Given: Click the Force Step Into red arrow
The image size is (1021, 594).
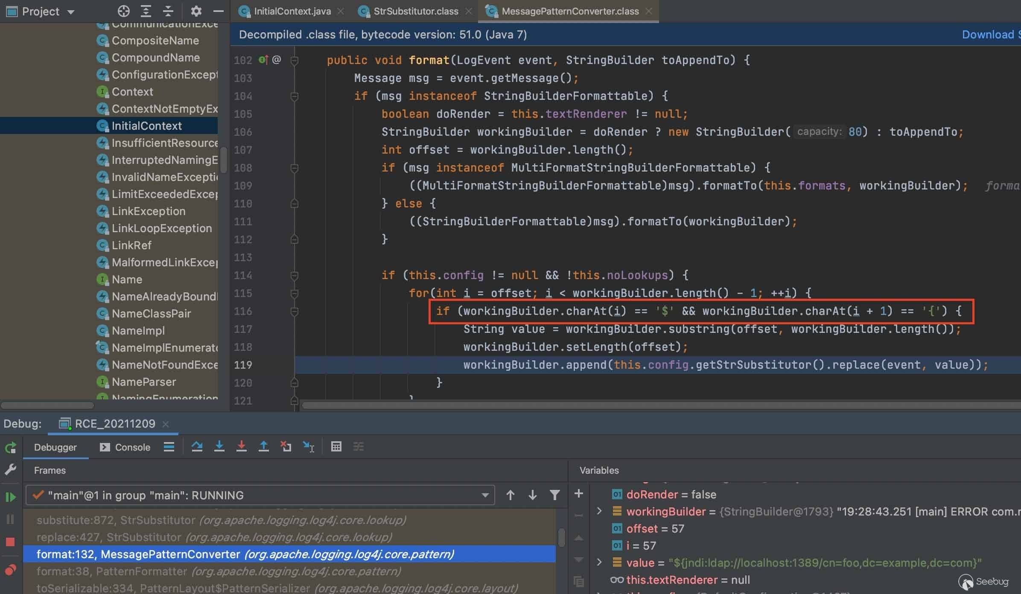Looking at the screenshot, I should (x=241, y=446).
